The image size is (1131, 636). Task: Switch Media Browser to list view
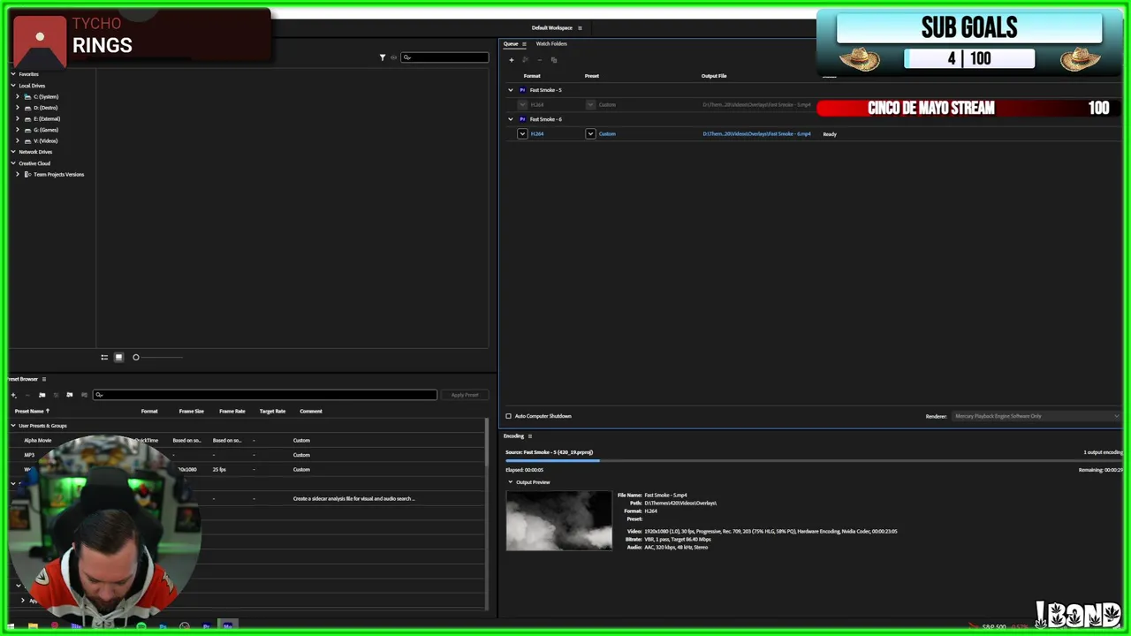[x=104, y=357]
